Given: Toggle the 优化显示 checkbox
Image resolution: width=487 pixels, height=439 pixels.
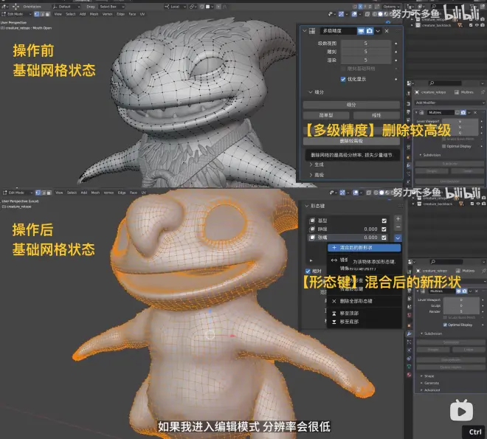Looking at the screenshot, I should pyautogui.click(x=343, y=79).
